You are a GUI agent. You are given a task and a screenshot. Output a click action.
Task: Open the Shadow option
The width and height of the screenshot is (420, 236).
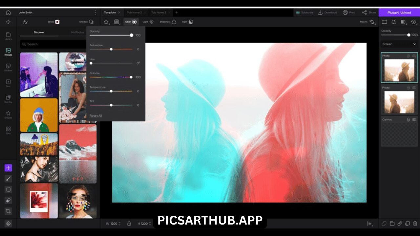point(86,22)
